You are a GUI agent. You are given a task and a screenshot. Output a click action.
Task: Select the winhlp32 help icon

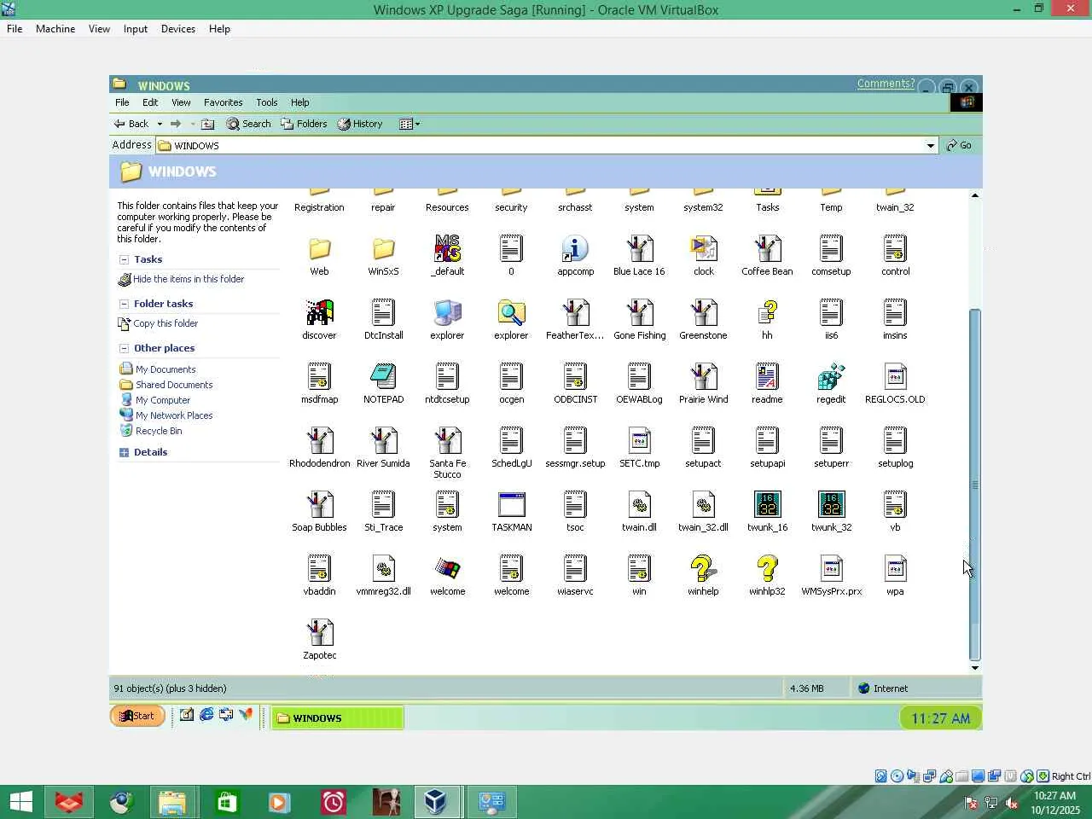767,568
